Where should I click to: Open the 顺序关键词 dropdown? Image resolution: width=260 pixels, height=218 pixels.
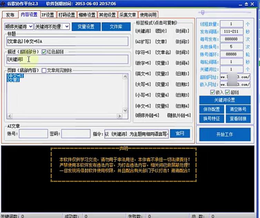(19, 27)
